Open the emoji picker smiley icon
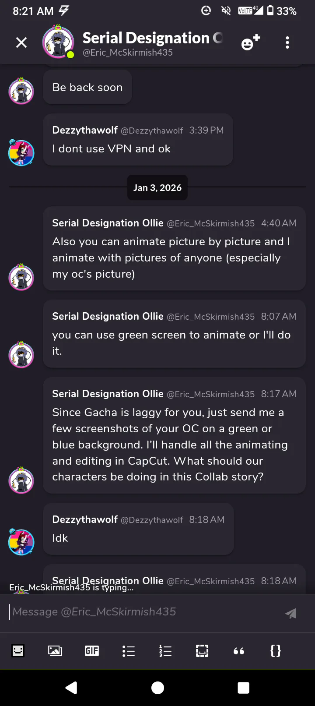 point(18,651)
